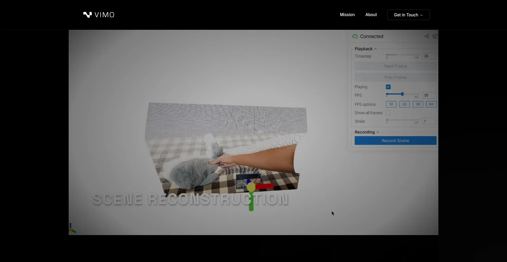
Task: Click the Get in Touch button
Action: [408, 15]
